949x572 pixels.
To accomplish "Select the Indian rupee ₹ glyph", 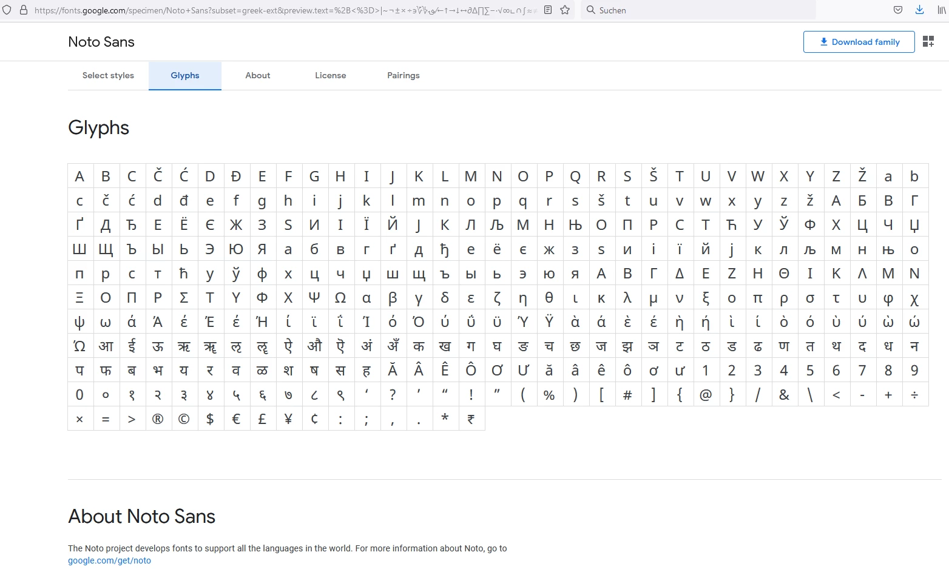I will point(471,419).
